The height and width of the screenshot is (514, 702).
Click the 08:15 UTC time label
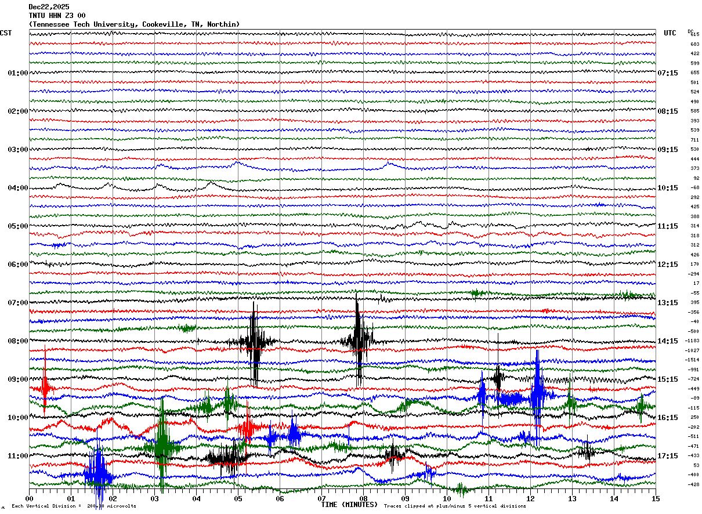click(668, 111)
